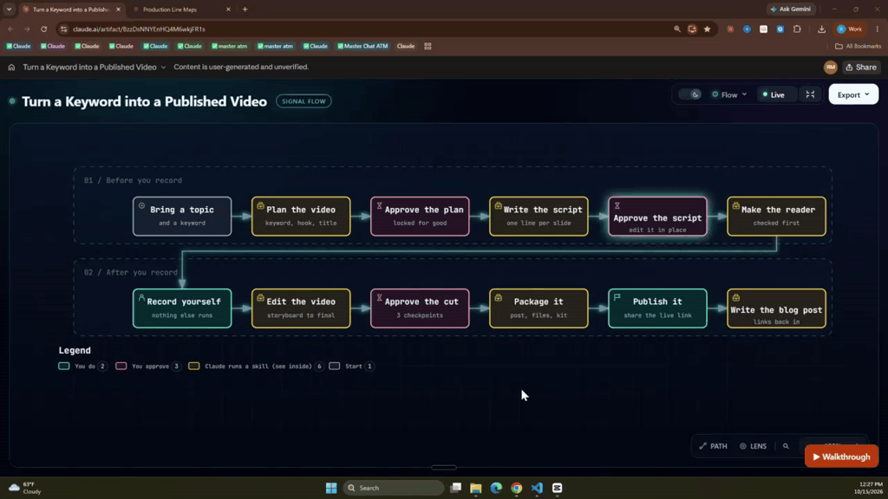Click the Share button
The height and width of the screenshot is (499, 888).
pyautogui.click(x=861, y=68)
